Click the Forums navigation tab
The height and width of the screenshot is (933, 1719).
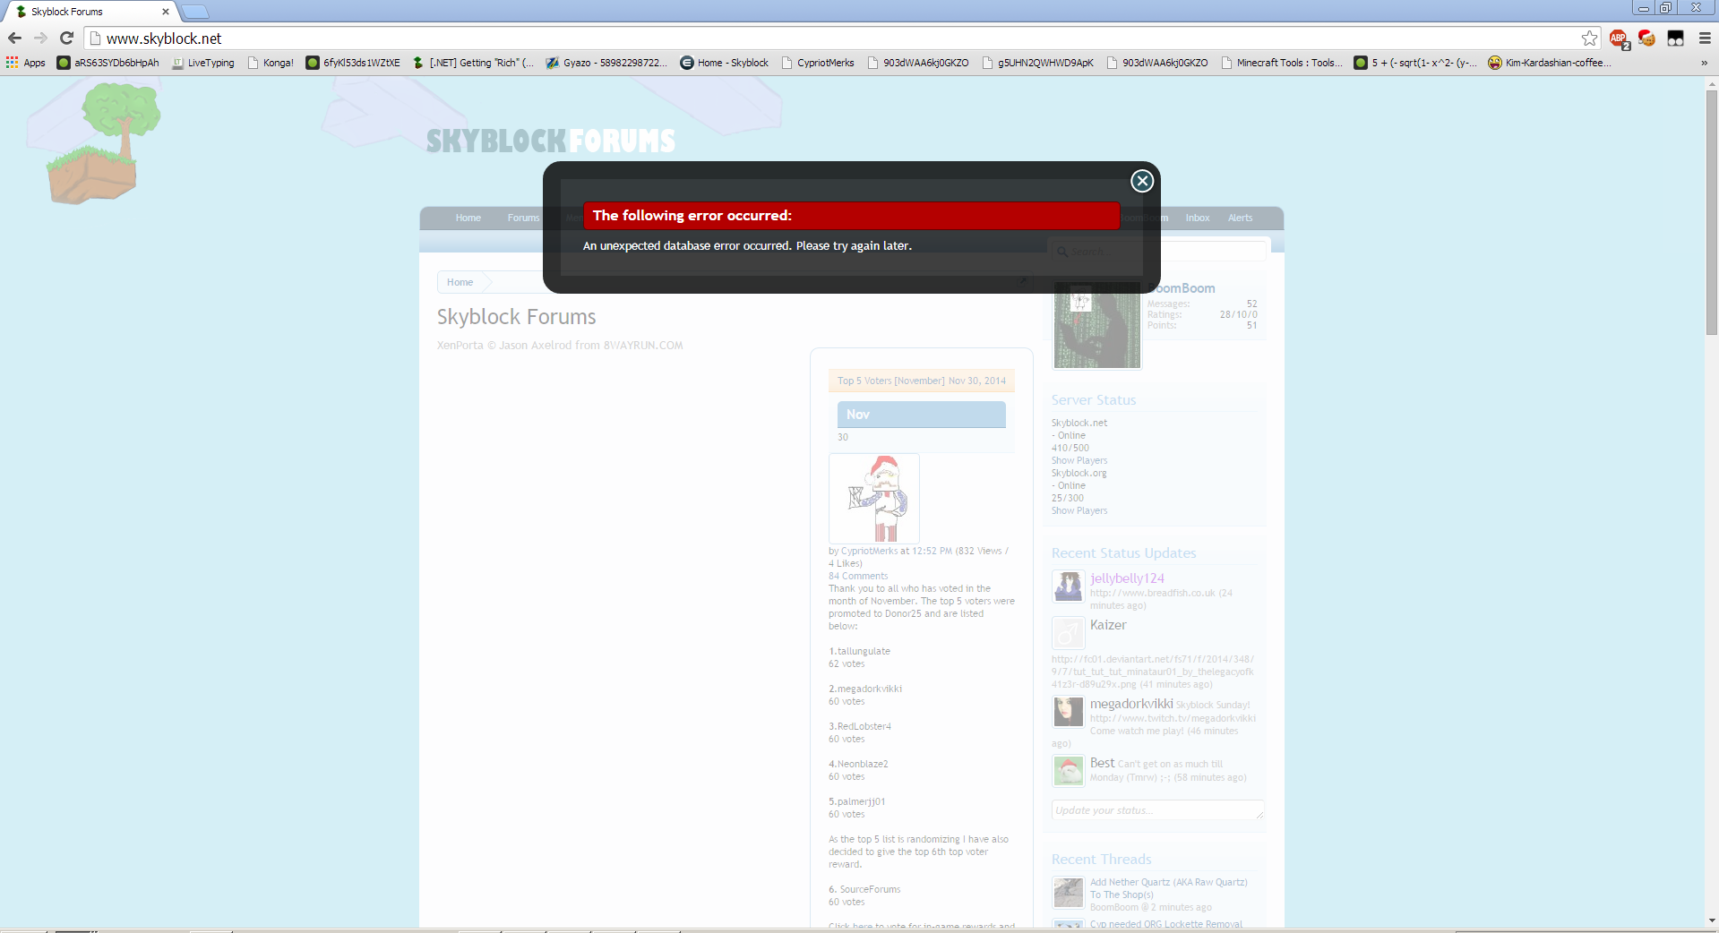(523, 218)
